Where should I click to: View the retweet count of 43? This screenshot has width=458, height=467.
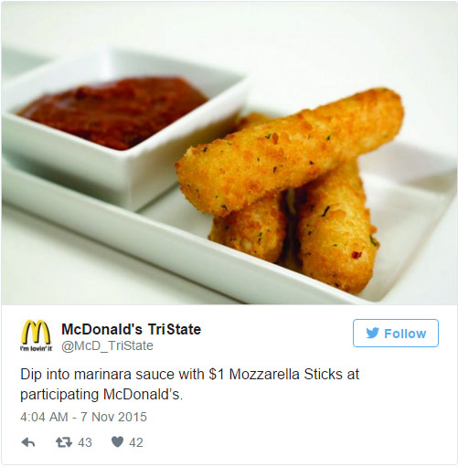[85, 442]
